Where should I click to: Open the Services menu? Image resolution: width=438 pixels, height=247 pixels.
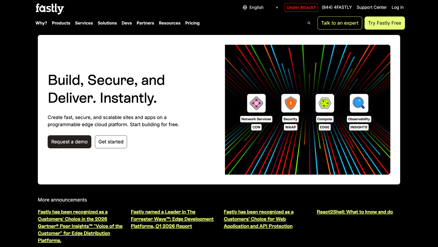tap(84, 23)
